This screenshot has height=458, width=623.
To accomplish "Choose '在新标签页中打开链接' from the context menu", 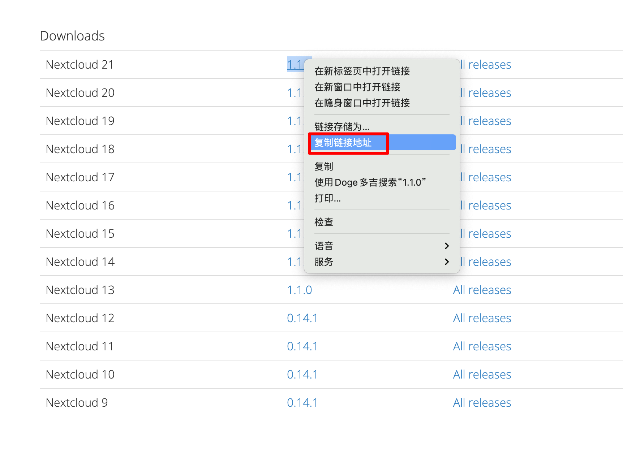I will click(x=382, y=71).
